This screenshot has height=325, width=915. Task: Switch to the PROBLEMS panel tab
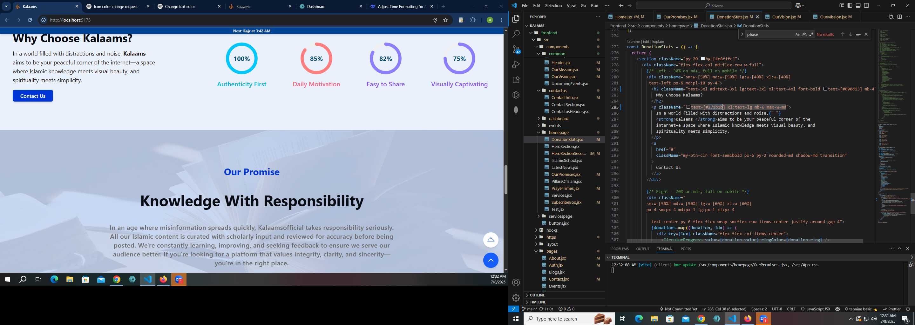click(620, 249)
